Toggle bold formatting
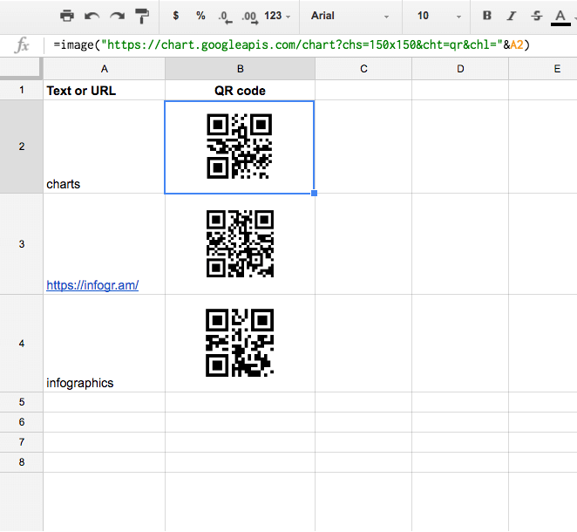 487,16
